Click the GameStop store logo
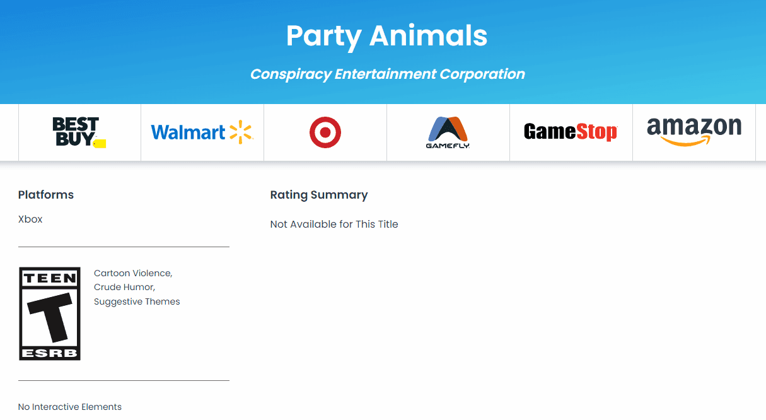The width and height of the screenshot is (766, 420). [x=571, y=132]
